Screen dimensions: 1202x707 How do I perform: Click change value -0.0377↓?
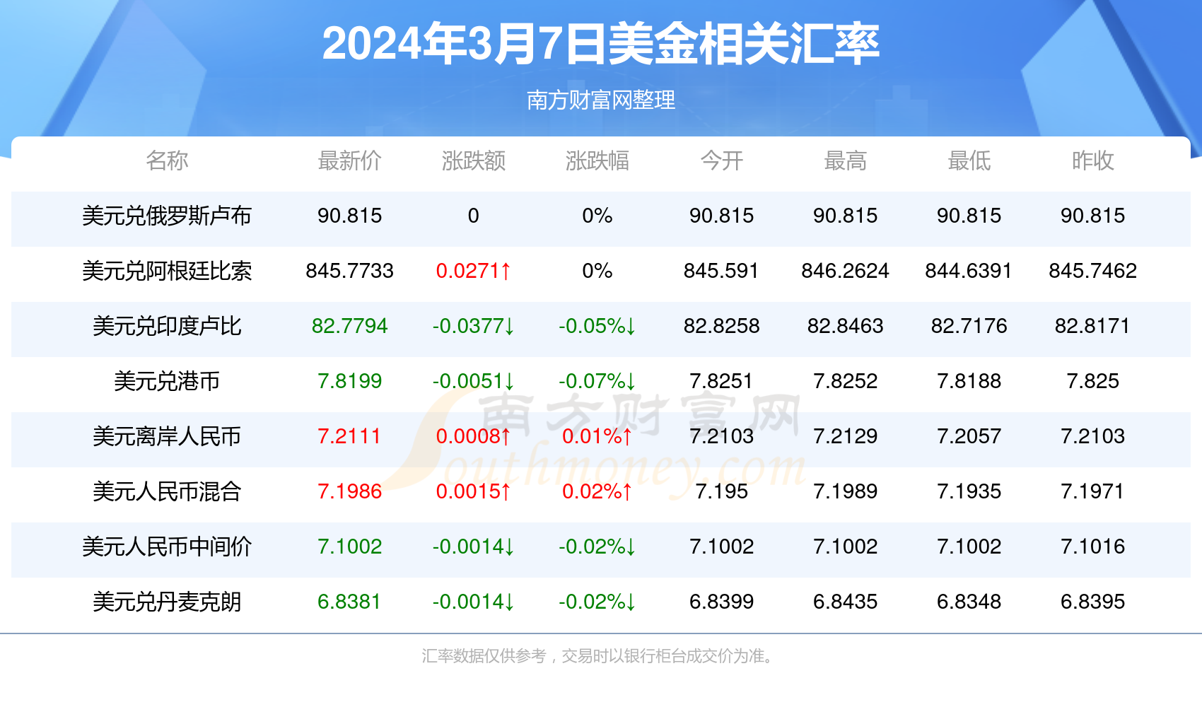click(x=473, y=326)
